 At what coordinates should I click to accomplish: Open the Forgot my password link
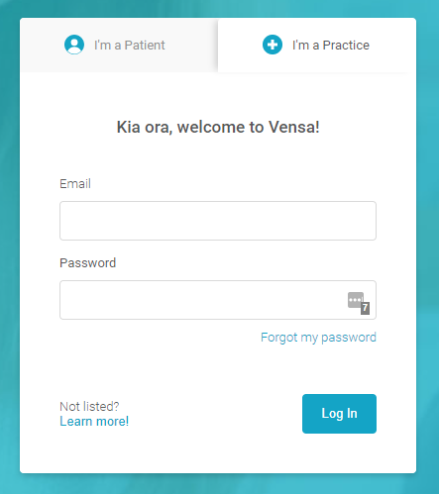click(318, 338)
